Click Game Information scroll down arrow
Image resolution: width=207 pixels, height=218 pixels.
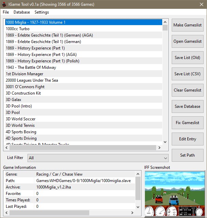click(x=138, y=206)
